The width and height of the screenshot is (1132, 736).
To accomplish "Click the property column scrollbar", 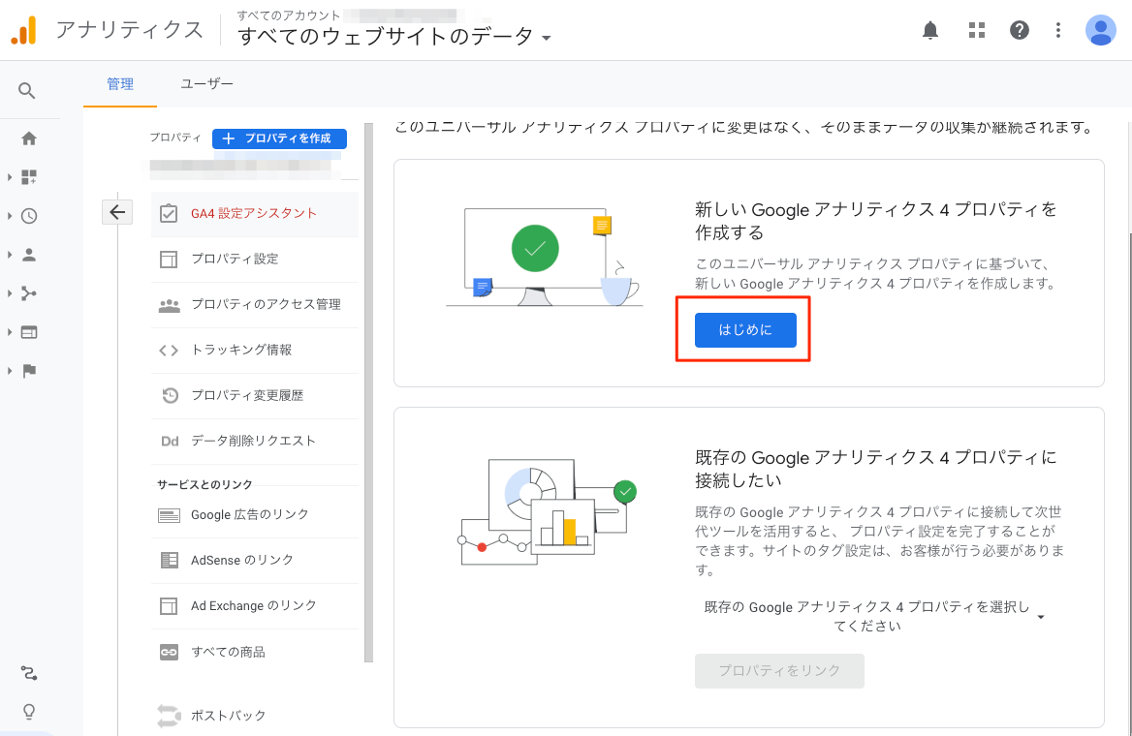I will tap(369, 392).
